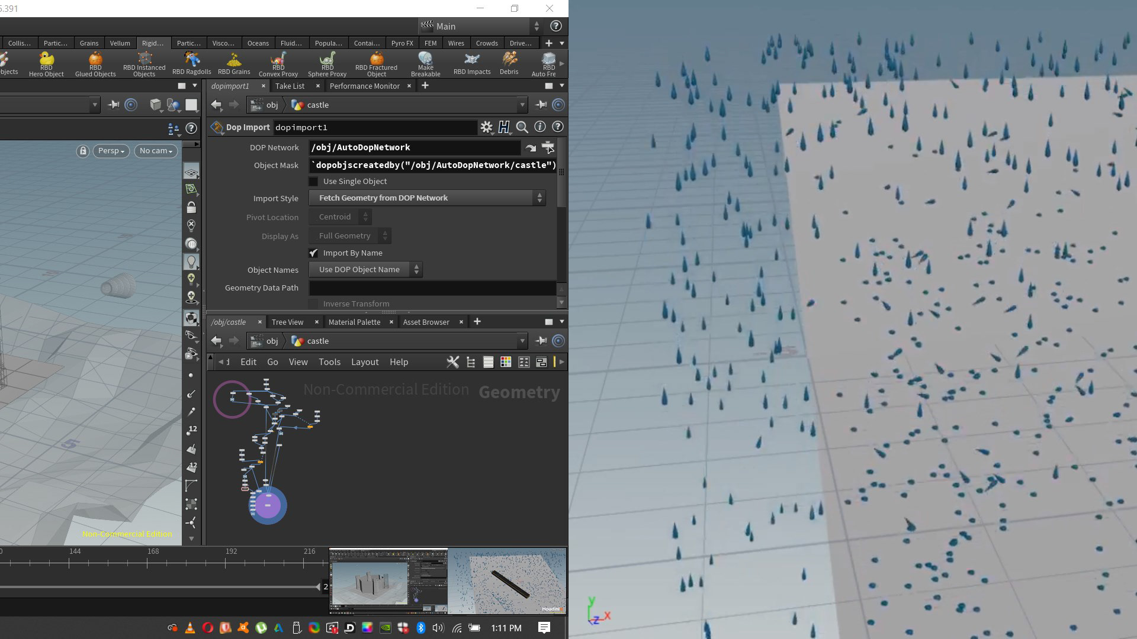Open the Persp viewport camera menu
This screenshot has height=639, width=1137.
click(x=111, y=151)
